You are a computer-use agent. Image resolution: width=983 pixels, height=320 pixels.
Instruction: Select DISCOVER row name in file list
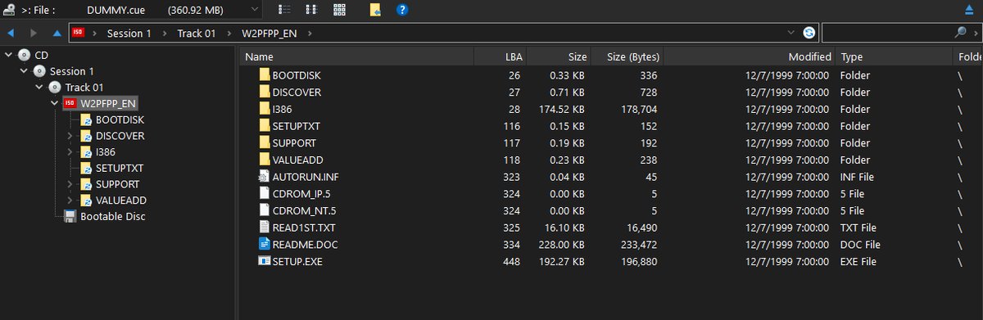(297, 92)
